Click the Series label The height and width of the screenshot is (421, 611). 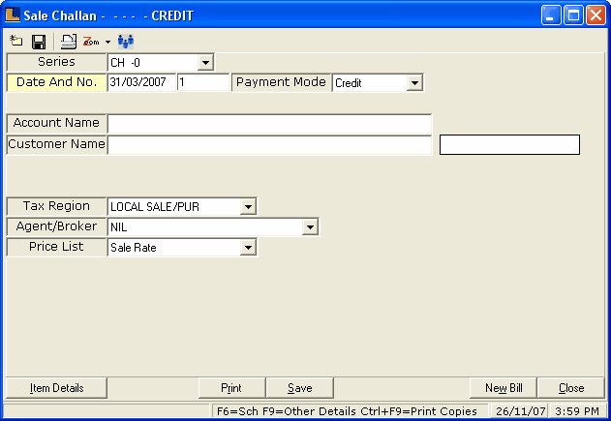click(56, 62)
